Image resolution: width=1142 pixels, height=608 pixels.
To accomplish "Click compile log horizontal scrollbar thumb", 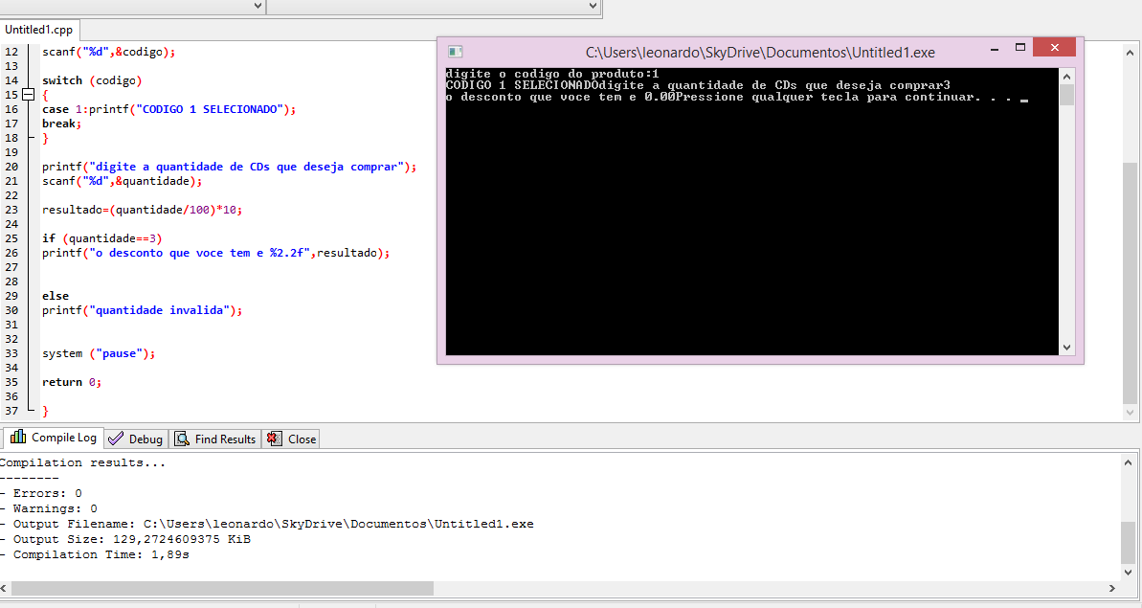I will (222, 588).
